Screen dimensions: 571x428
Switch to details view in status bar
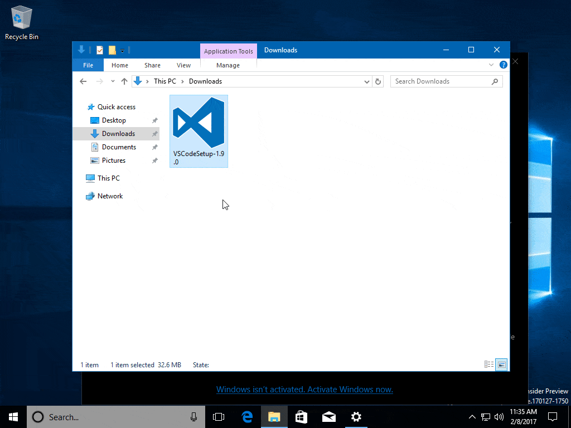pyautogui.click(x=488, y=364)
